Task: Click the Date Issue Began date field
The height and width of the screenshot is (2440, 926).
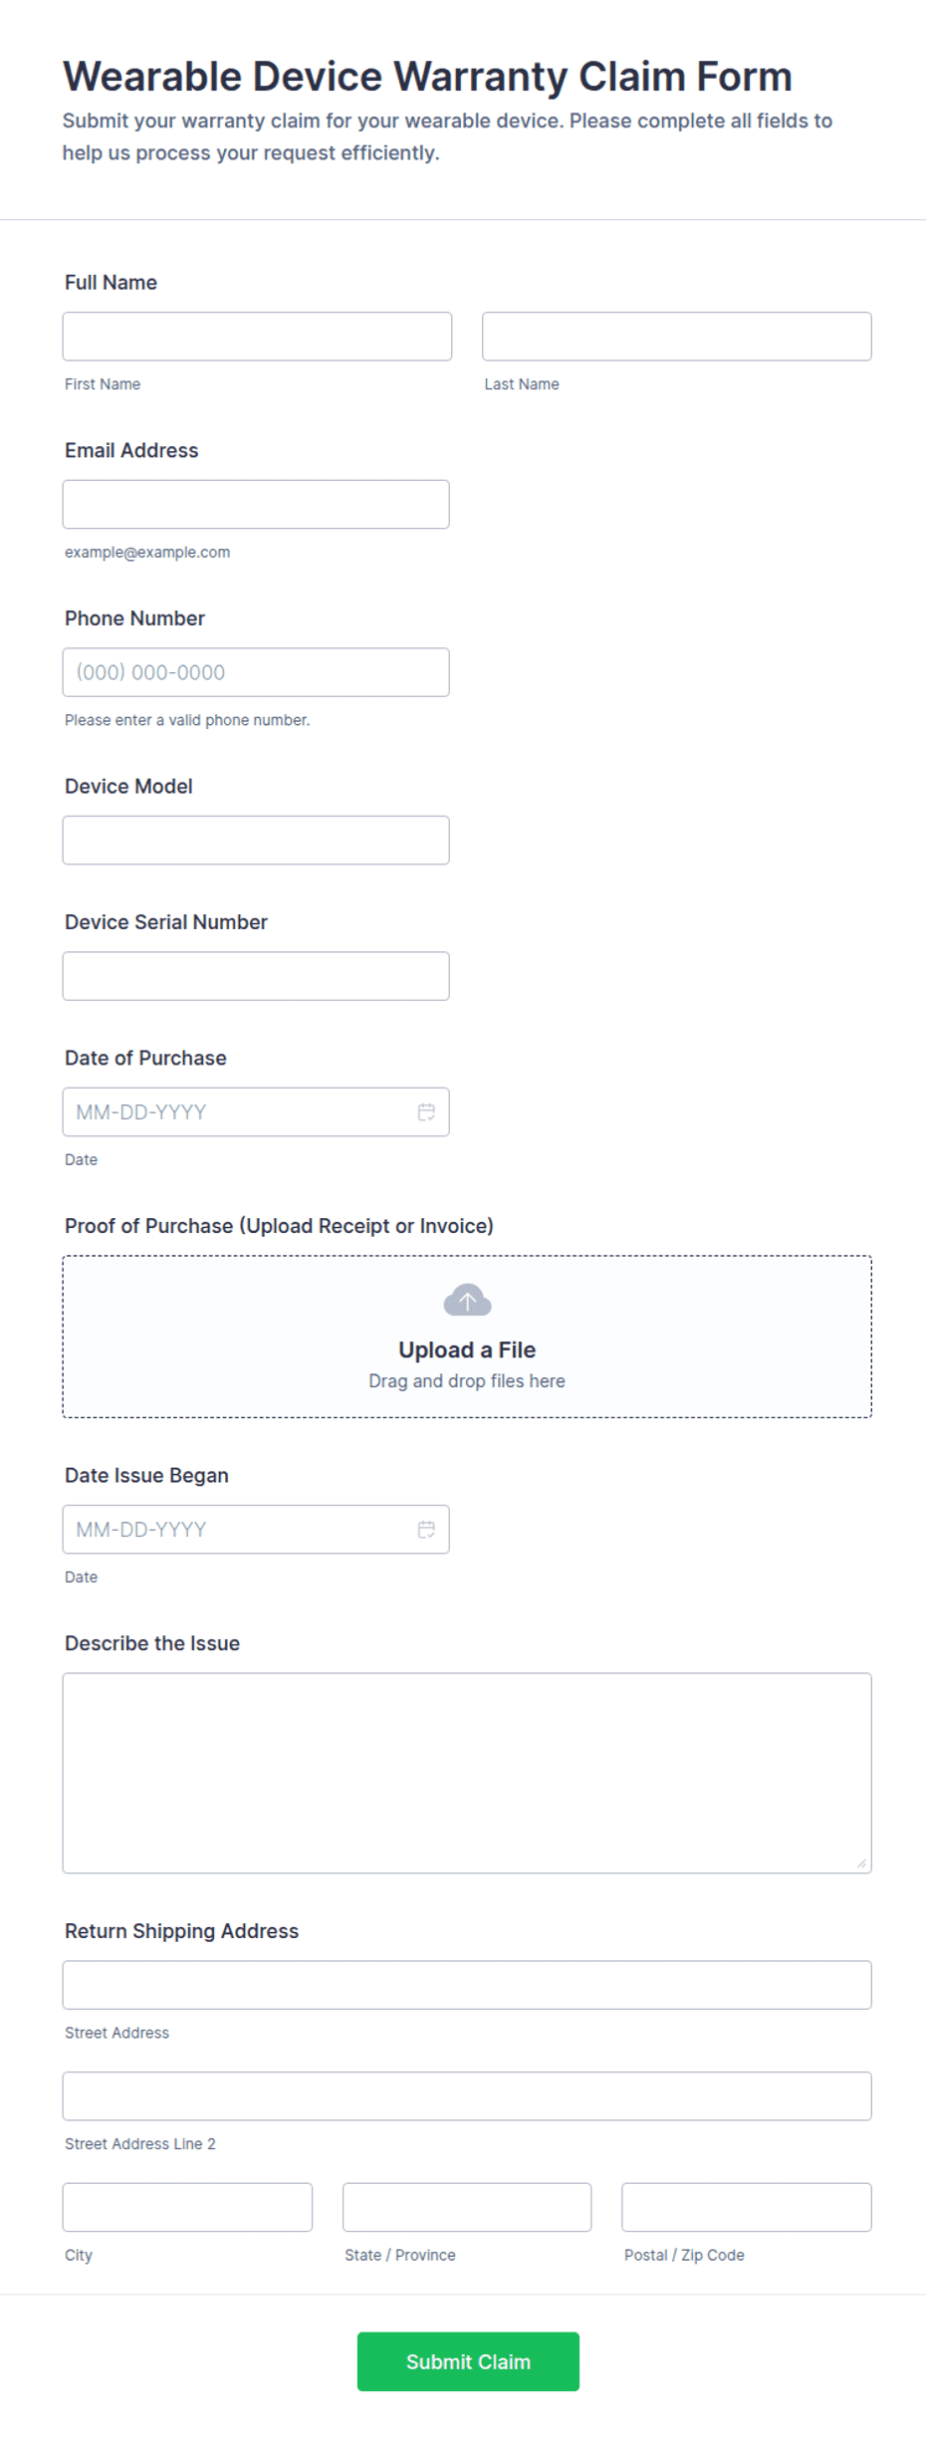Action: [x=256, y=1530]
